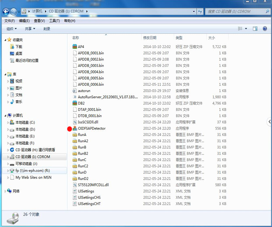Collapse the 计算机 tree node
This screenshot has width=272, height=227.
tap(5, 115)
